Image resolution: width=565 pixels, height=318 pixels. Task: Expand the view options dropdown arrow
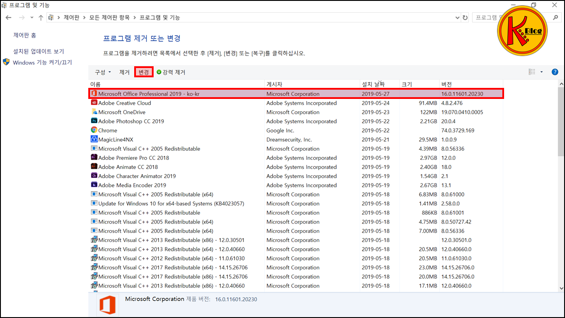point(542,72)
